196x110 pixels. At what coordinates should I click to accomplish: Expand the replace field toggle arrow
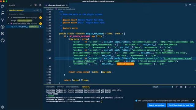pos(7,10)
